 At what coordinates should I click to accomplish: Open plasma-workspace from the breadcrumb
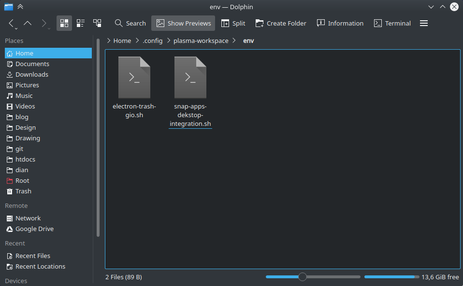coord(201,41)
